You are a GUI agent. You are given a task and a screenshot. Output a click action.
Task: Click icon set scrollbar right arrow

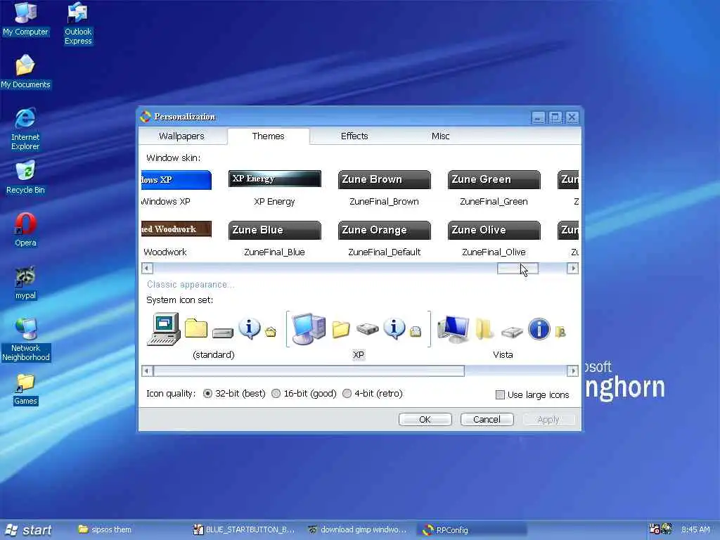[572, 371]
